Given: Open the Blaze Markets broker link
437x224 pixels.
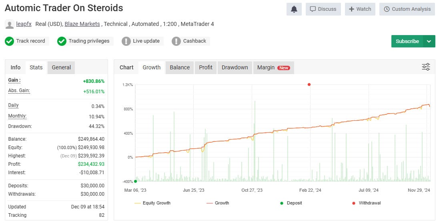Looking at the screenshot, I should [x=82, y=24].
